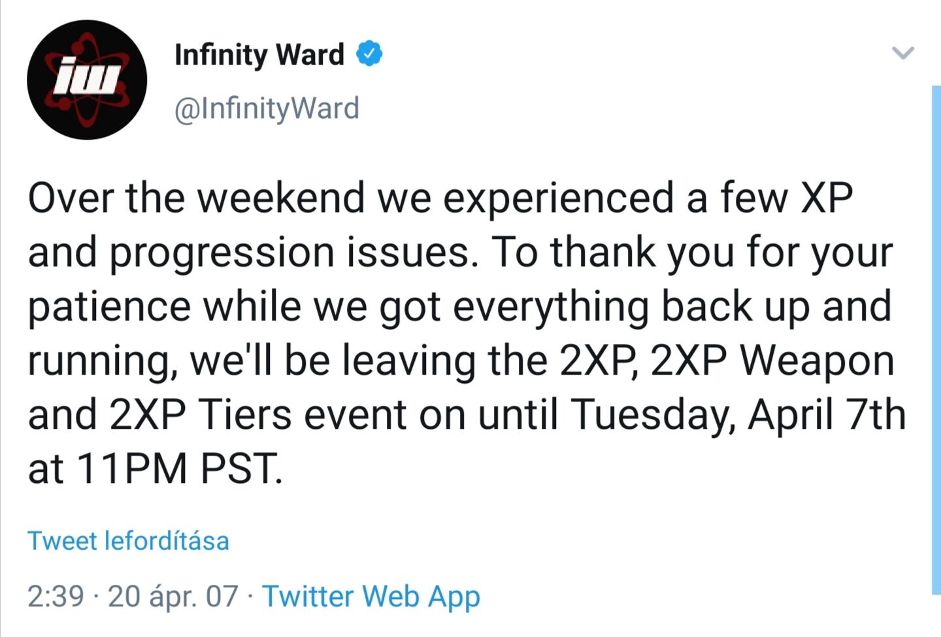The image size is (941, 637).
Task: Expand the tweet options chevron
Action: pyautogui.click(x=903, y=54)
